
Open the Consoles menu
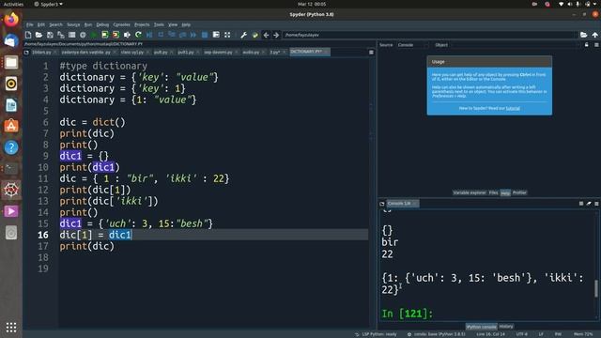tap(121, 24)
